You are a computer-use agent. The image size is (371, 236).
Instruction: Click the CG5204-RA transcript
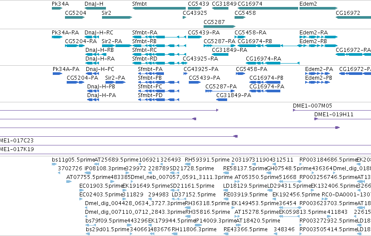(x=75, y=46)
